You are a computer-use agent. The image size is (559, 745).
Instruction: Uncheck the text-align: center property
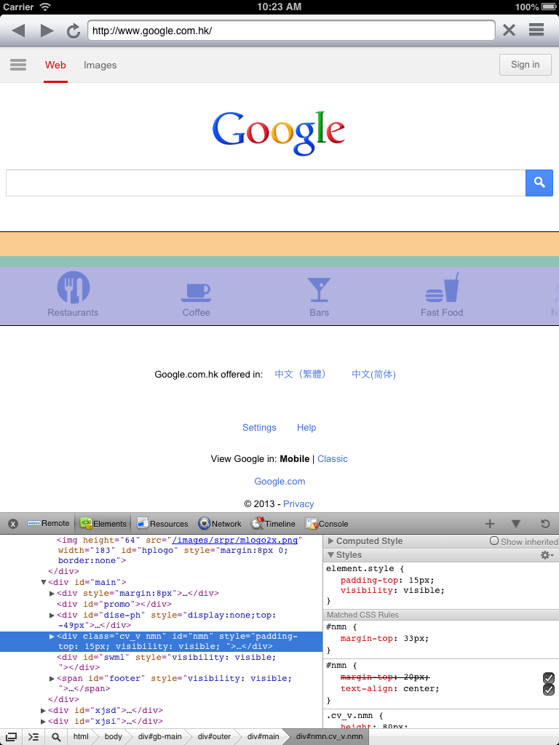pyautogui.click(x=549, y=690)
